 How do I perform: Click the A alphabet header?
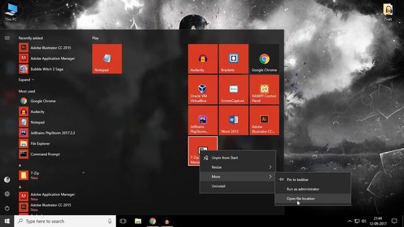(x=20, y=187)
